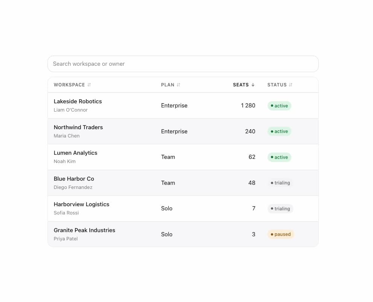Click the seat count 240

pos(250,131)
